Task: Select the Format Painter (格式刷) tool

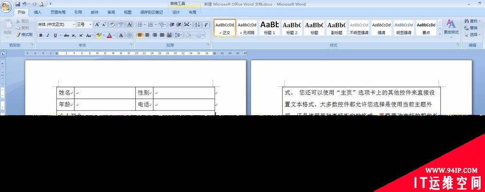Action: 24,35
